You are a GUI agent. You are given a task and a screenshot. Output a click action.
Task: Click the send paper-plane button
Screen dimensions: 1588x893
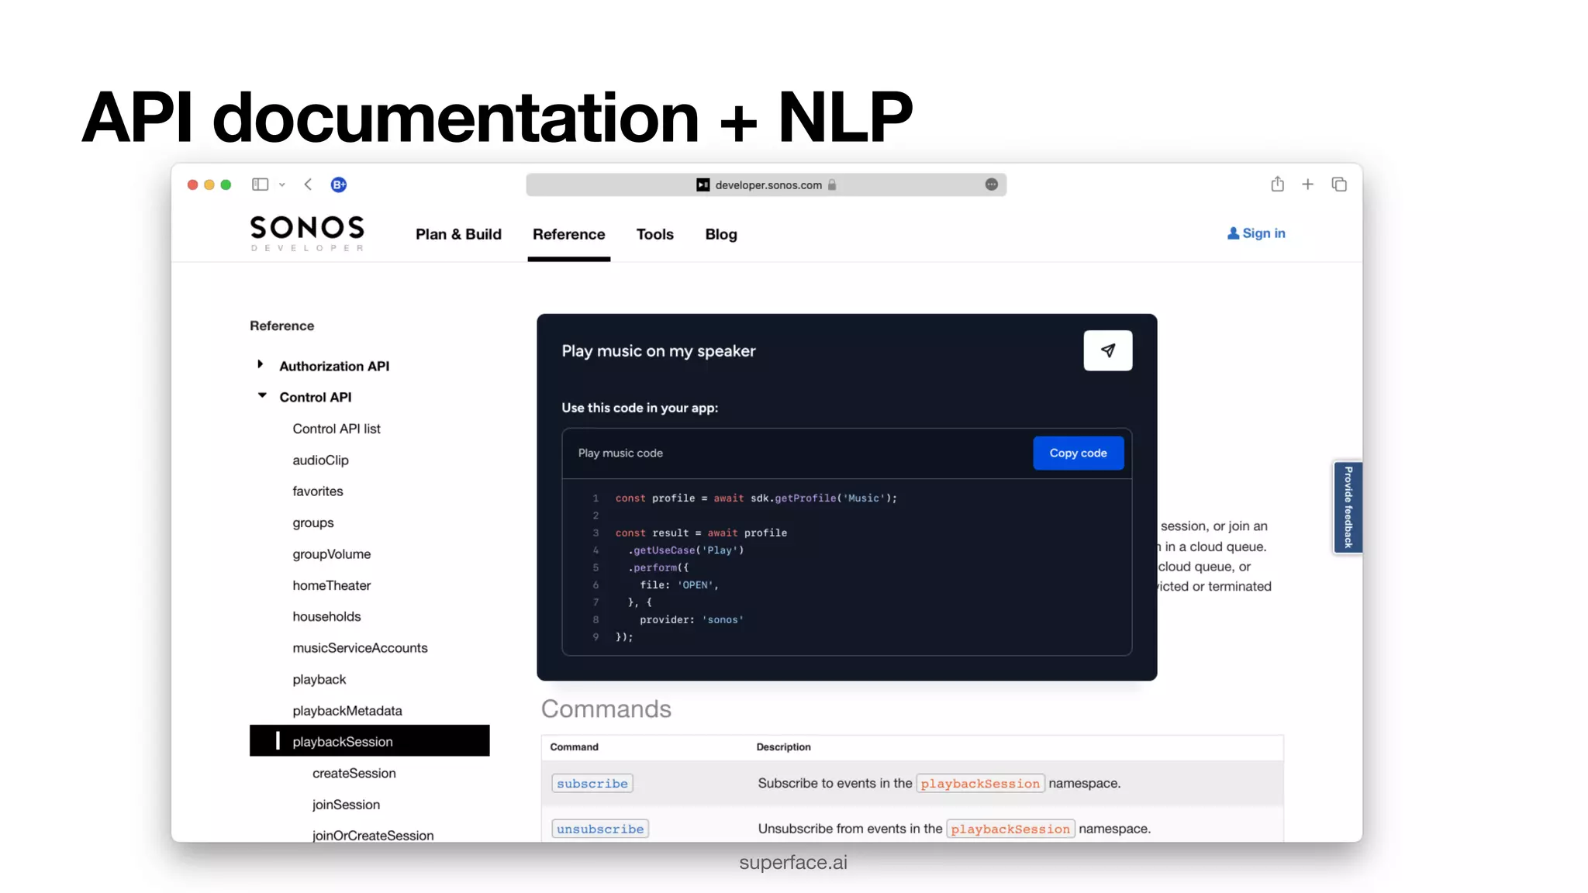click(x=1107, y=350)
